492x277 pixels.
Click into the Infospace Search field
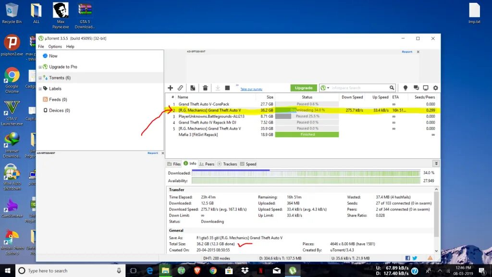(x=359, y=88)
